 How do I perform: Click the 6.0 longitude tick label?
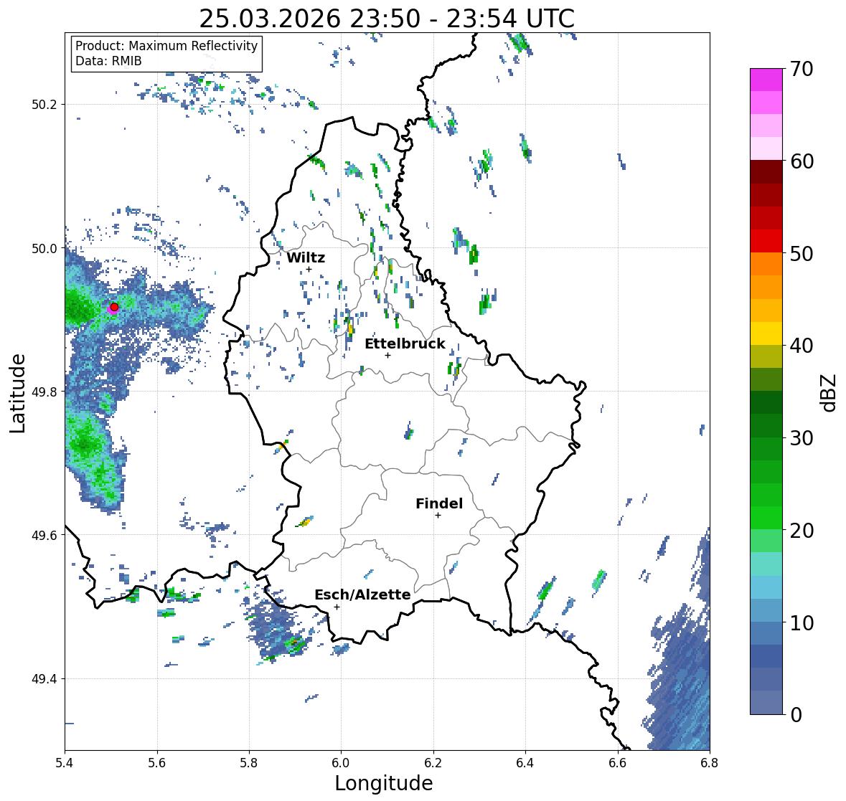tap(341, 763)
